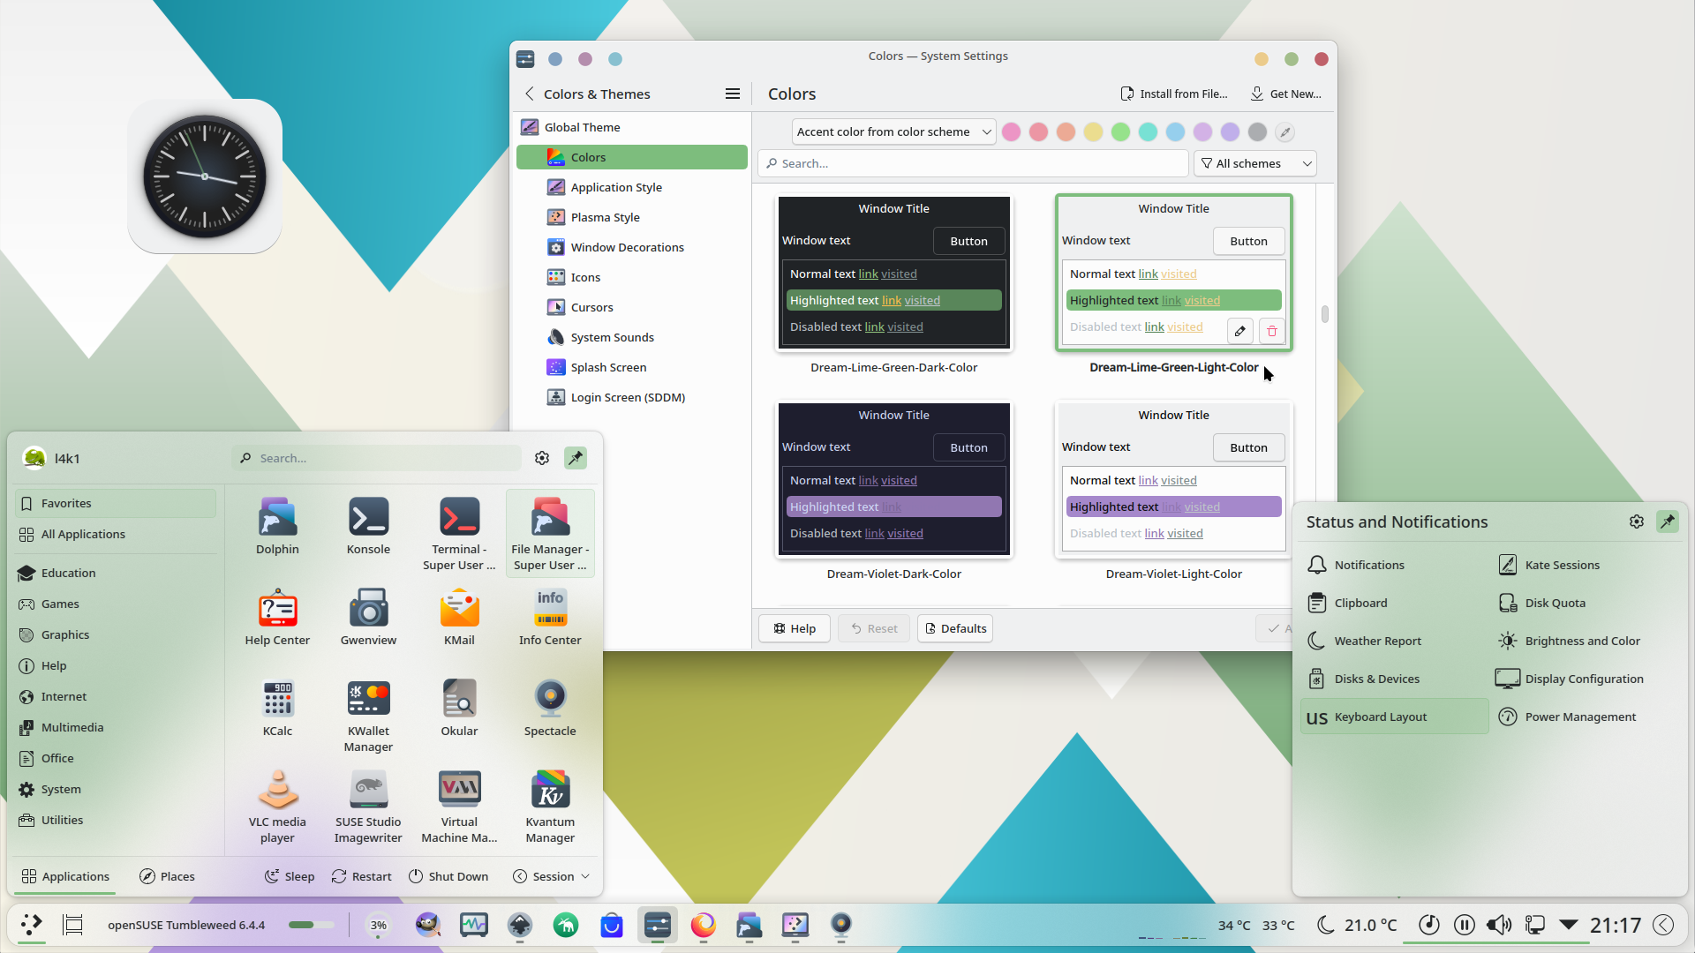Open Dolphin from the application launcher

(277, 528)
